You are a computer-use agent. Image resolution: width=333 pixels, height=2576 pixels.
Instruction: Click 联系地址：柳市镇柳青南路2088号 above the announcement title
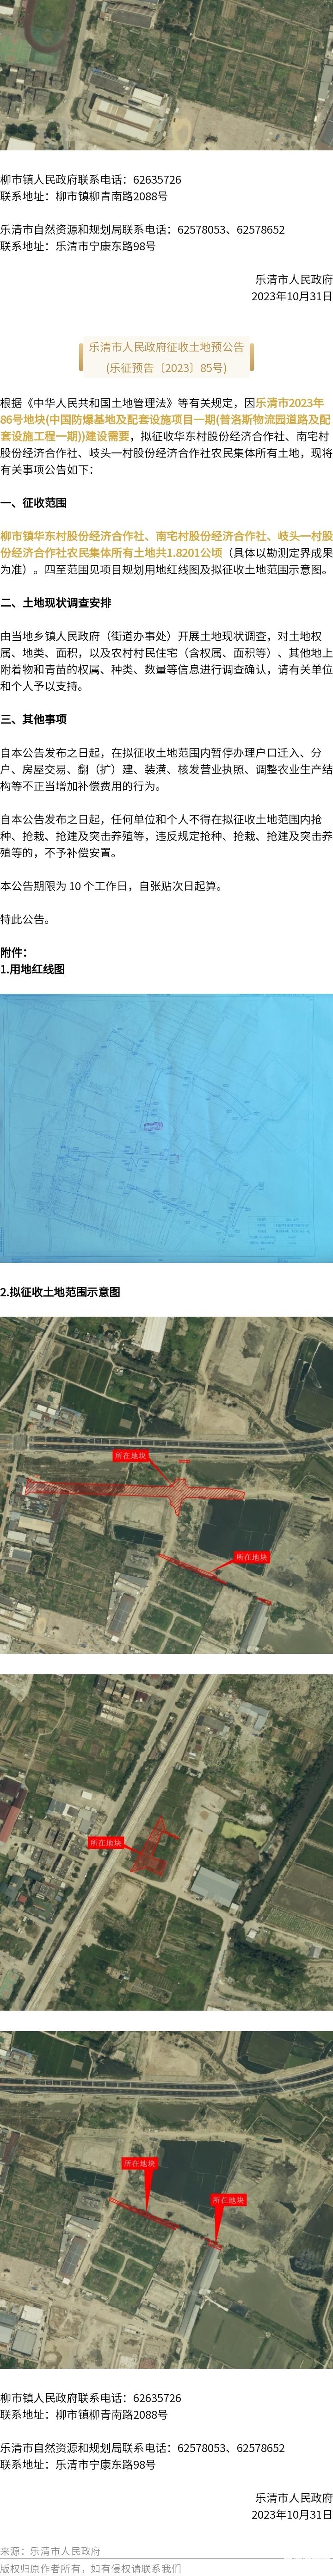click(84, 197)
